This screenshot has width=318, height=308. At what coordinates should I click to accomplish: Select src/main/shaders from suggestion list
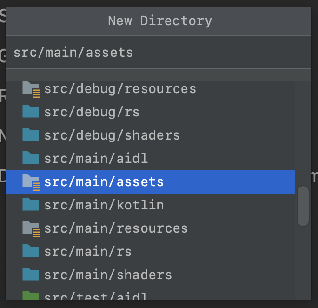point(150,275)
